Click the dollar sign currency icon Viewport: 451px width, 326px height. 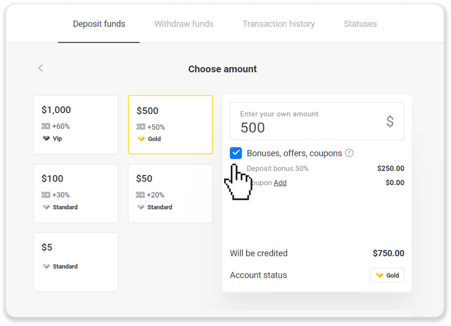click(x=390, y=121)
